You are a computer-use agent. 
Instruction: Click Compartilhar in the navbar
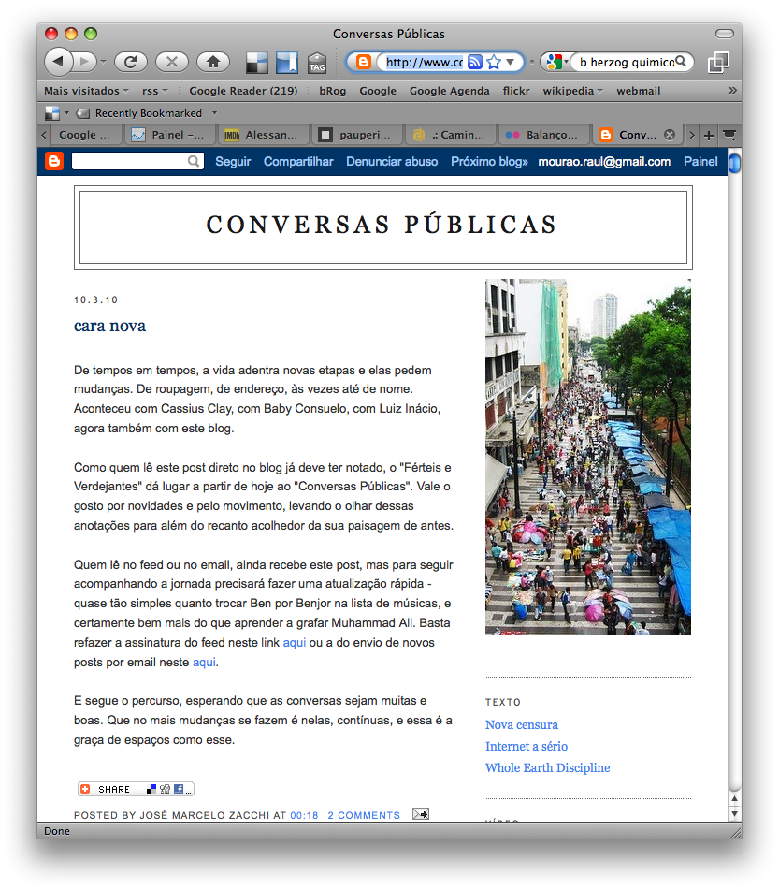(298, 162)
